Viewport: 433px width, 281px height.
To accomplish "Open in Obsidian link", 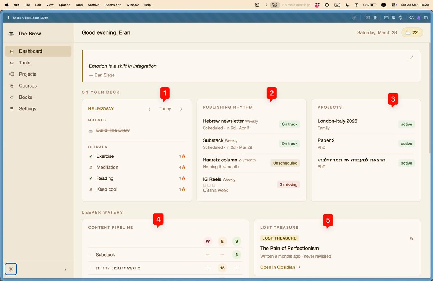I will point(280,267).
